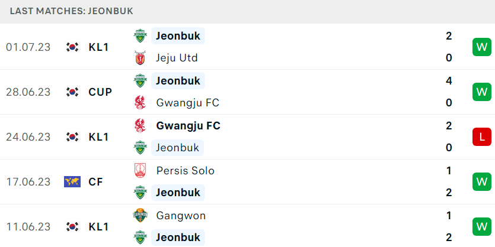495x247 pixels.
Task: Open the Persis Solo team link
Action: (186, 171)
